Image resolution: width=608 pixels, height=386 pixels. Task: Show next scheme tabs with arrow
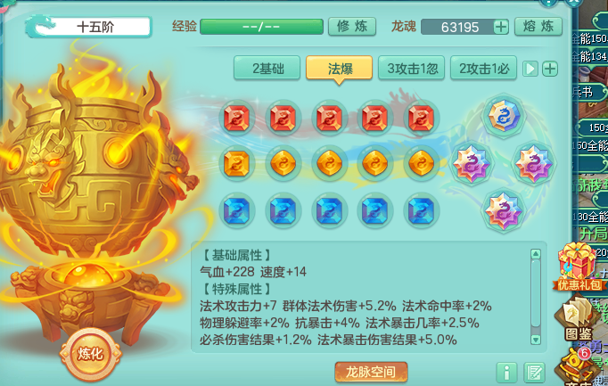pos(530,69)
